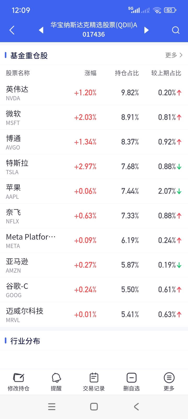Viewport: 188px width, 419px height.
Task: Open search with magnifier icon
Action: pos(176,30)
